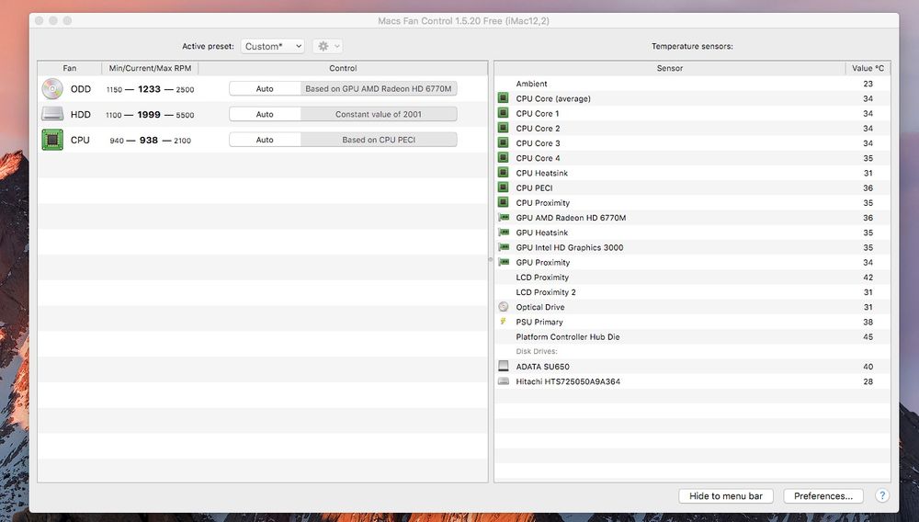Click the PSU Primary lightning icon
Screen dimensions: 919x522
pyautogui.click(x=503, y=322)
